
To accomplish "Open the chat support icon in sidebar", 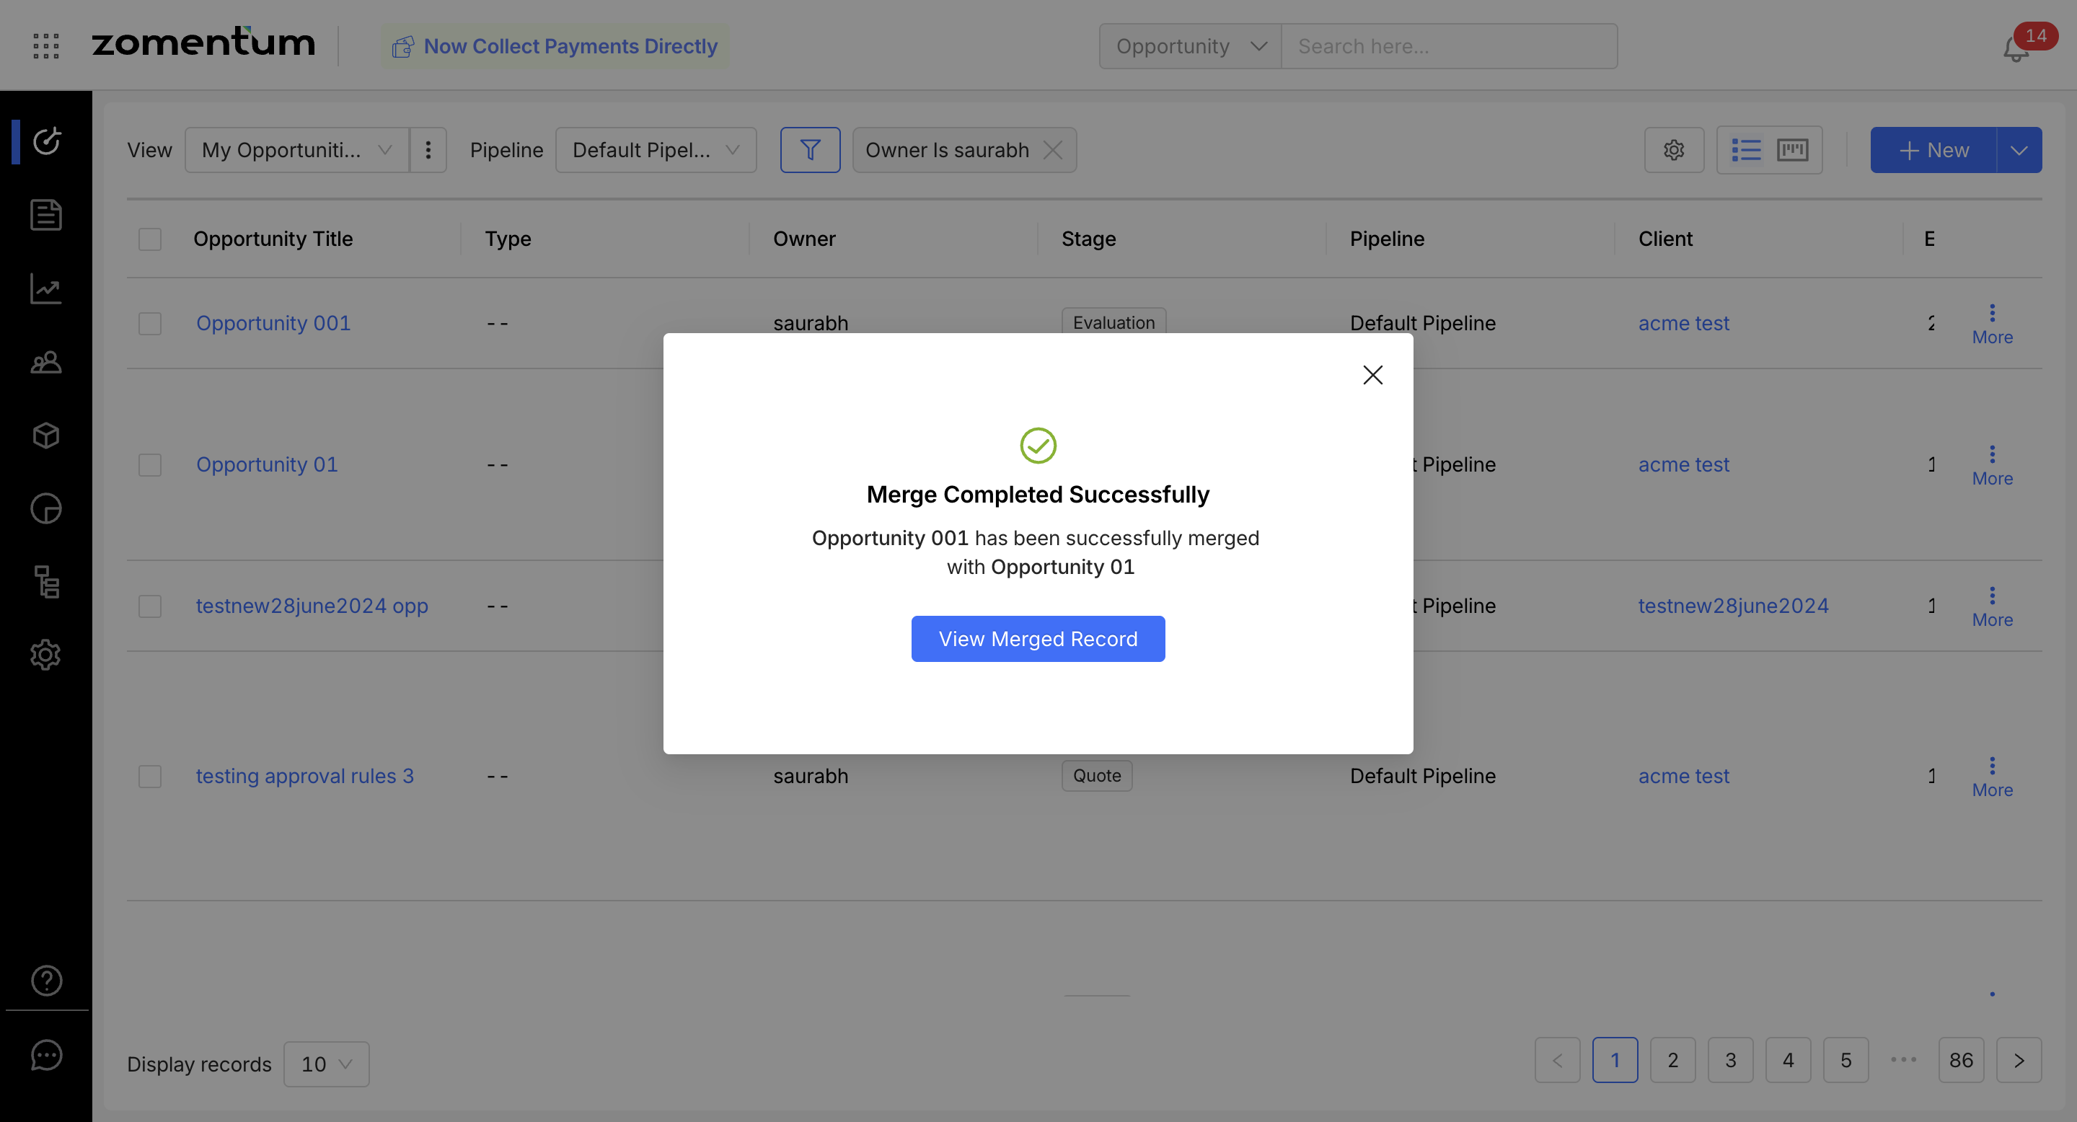I will (x=46, y=1054).
